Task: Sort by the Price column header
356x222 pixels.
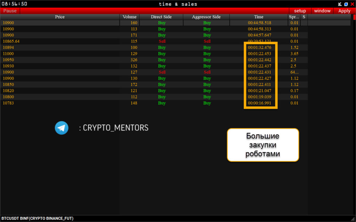Action: point(60,17)
